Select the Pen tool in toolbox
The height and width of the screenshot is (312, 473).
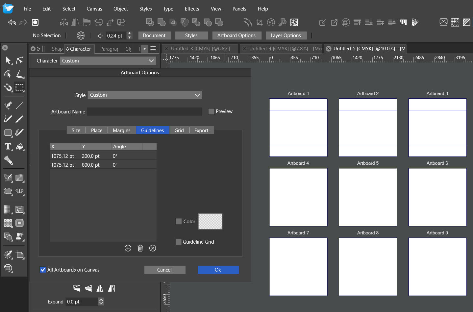tap(8, 105)
